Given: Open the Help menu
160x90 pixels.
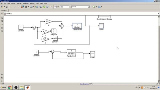Looking at the screenshot, I should point(45,3).
